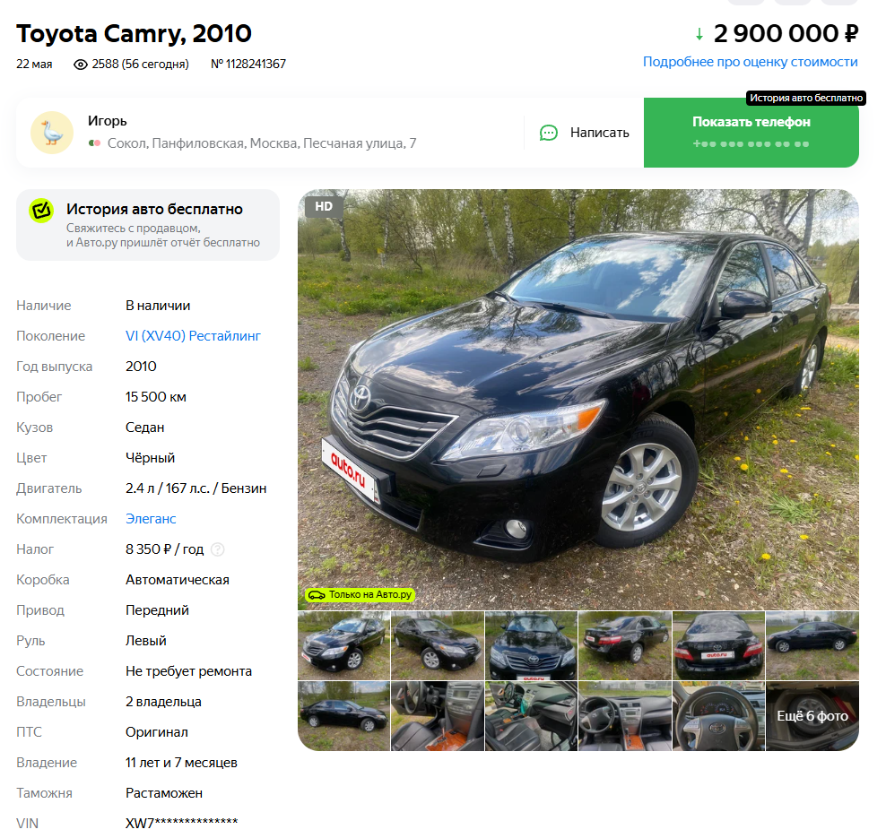This screenshot has height=838, width=886.
Task: Click the tax question mark help icon
Action: 218,549
